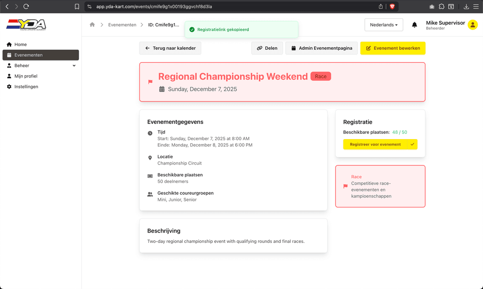The height and width of the screenshot is (289, 483).
Task: Click the Brave shields icon in address bar
Action: tap(392, 7)
